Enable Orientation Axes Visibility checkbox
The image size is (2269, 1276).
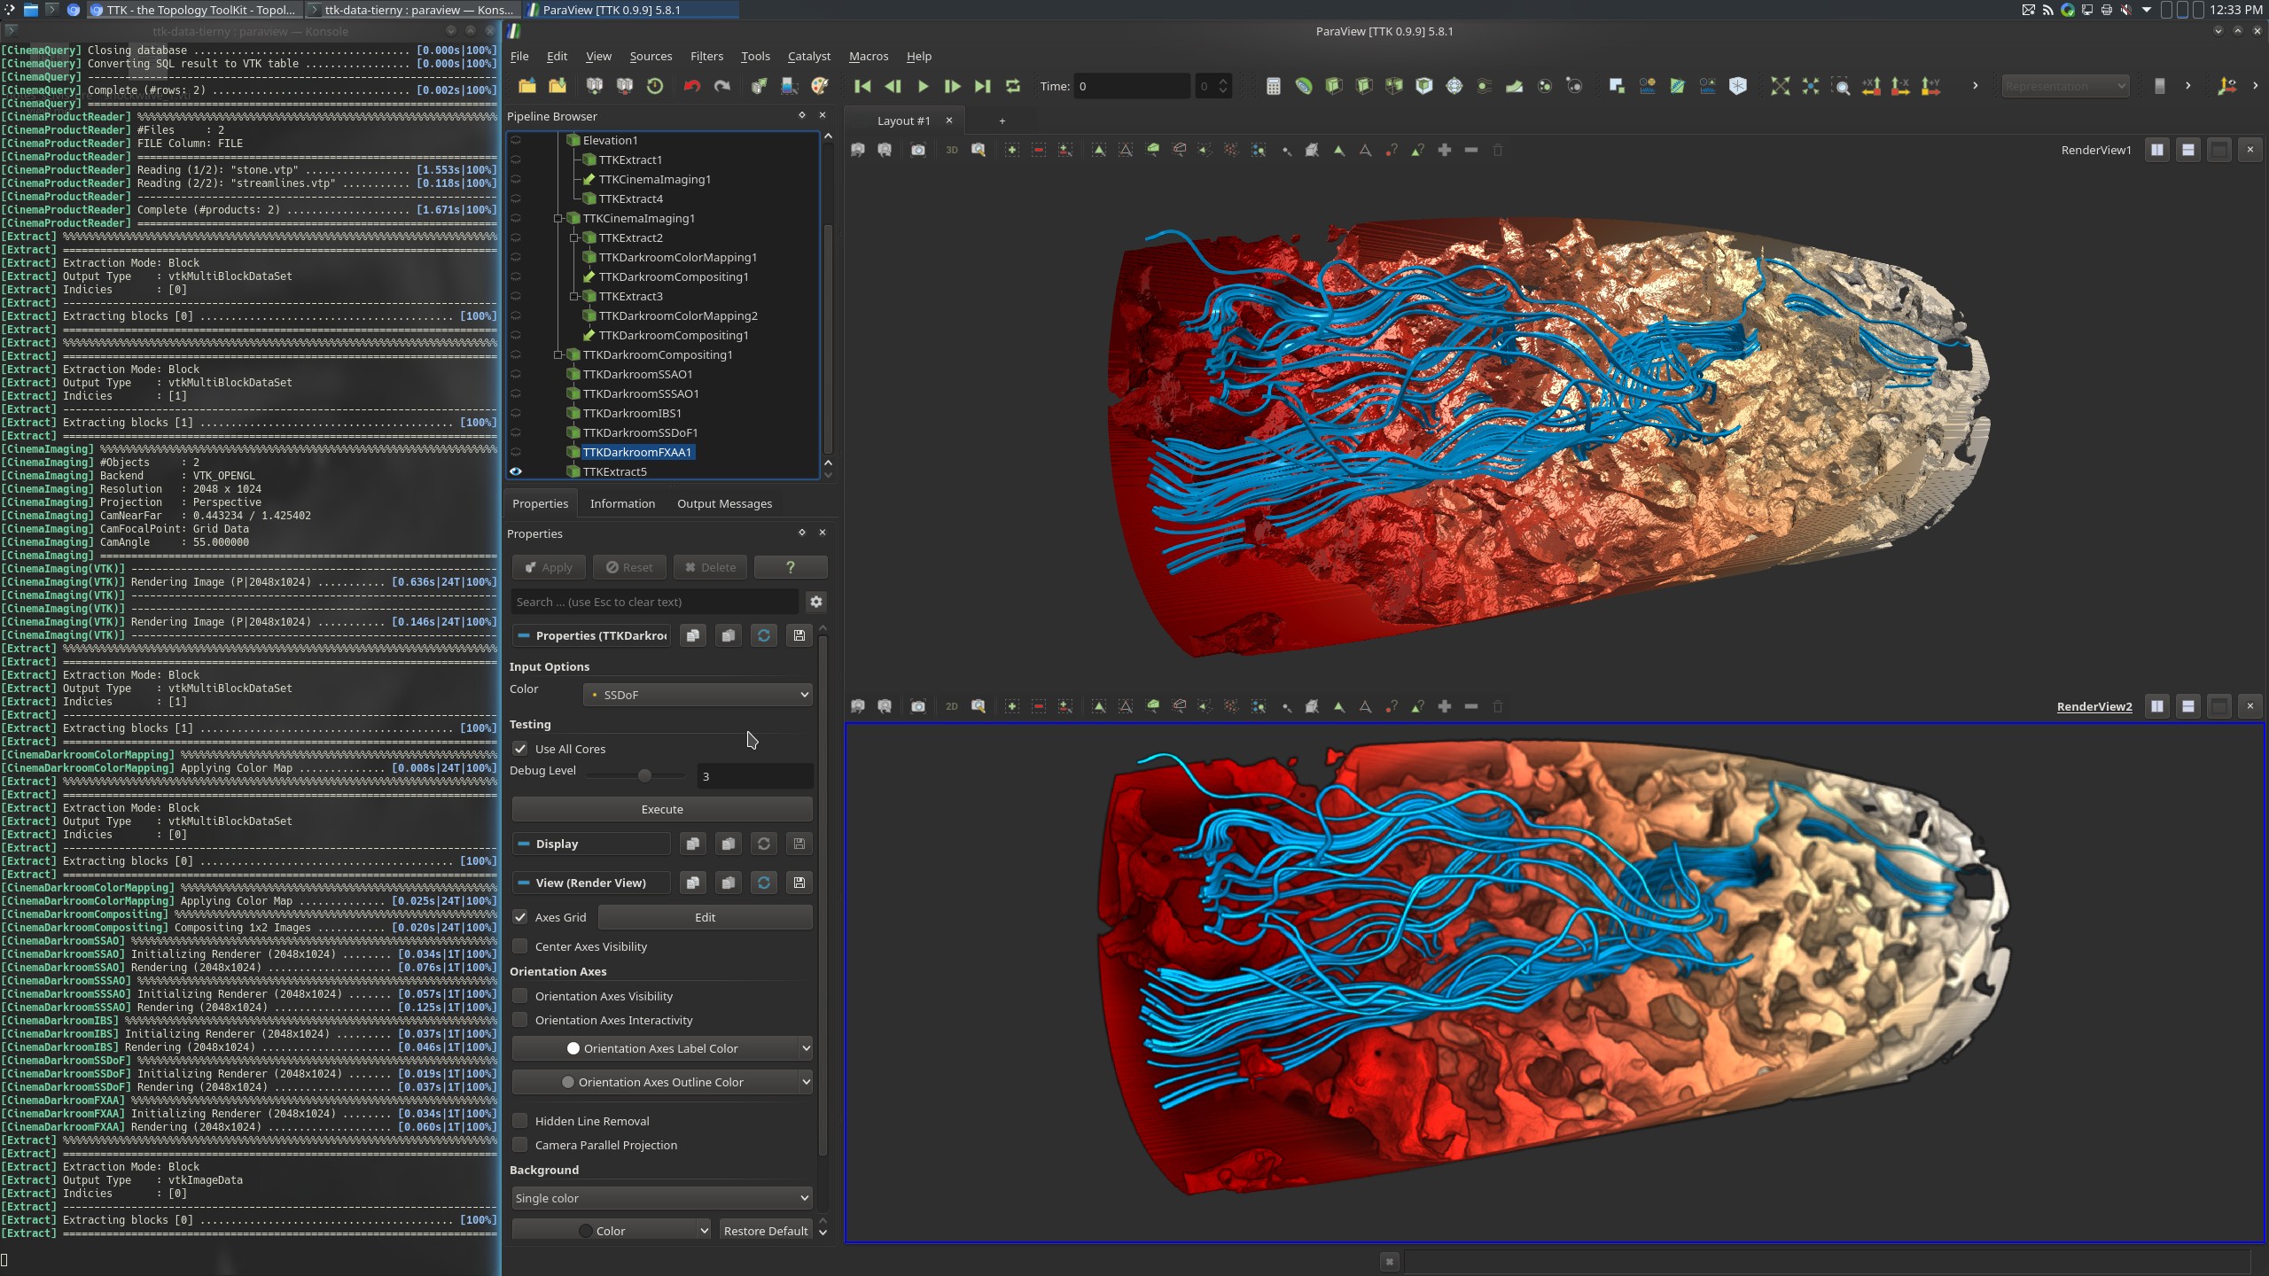pos(520,996)
